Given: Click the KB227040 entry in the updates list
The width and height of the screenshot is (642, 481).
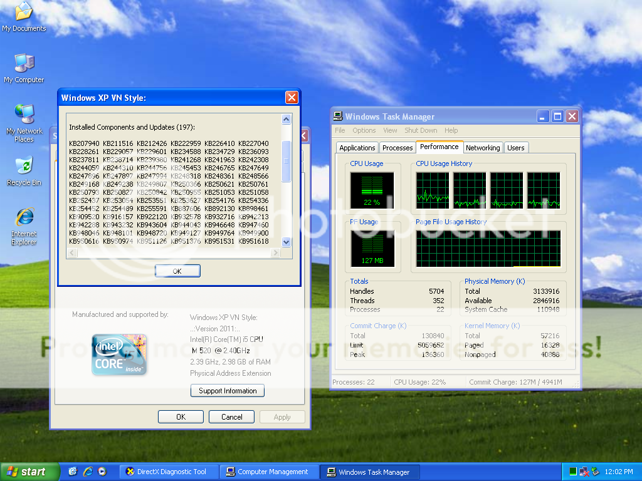Looking at the screenshot, I should click(253, 143).
